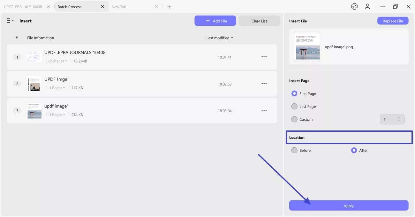Screen dimensions: 415x217
Task: Click the UPDF Imge file thumbnail
Action: pos(34,84)
